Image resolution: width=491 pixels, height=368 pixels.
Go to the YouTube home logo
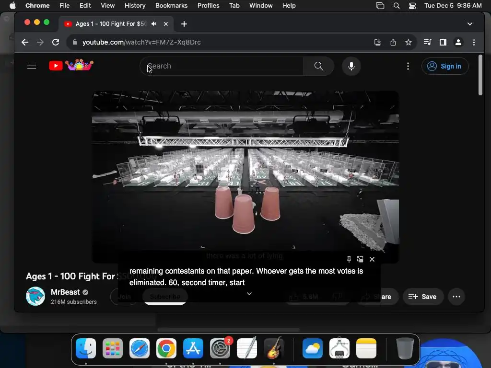[x=71, y=65]
